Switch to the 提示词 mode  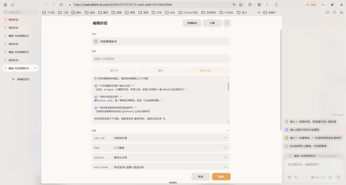click(114, 70)
